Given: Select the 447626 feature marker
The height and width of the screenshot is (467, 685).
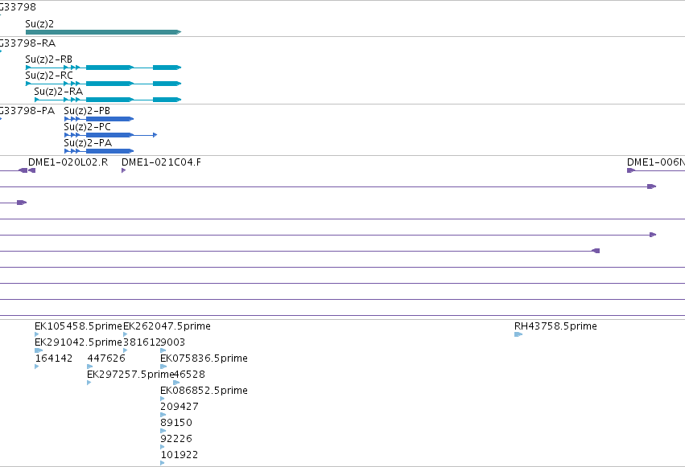Looking at the screenshot, I should 89,367.
